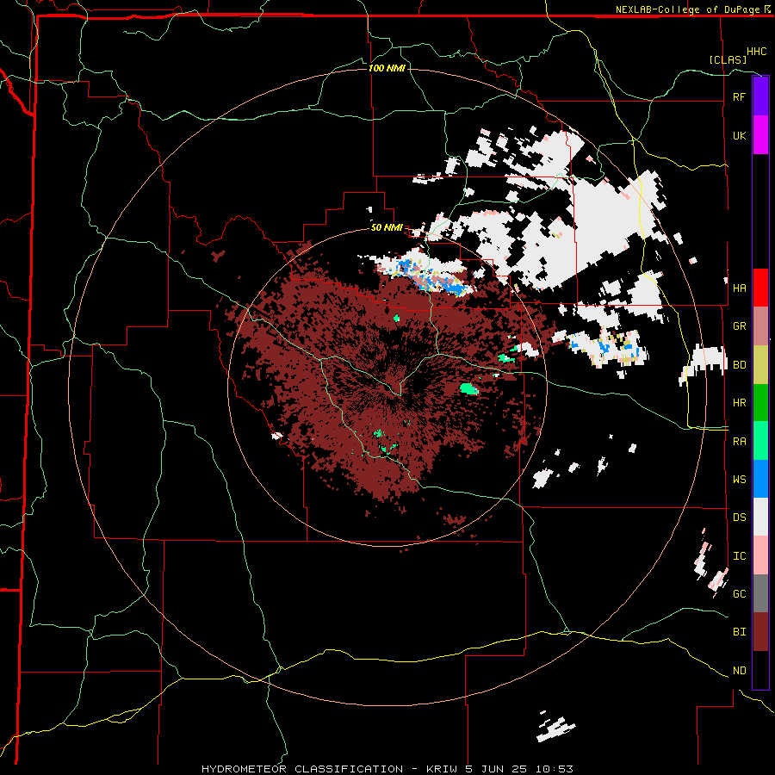Click the 'HHC' product label

coord(756,52)
